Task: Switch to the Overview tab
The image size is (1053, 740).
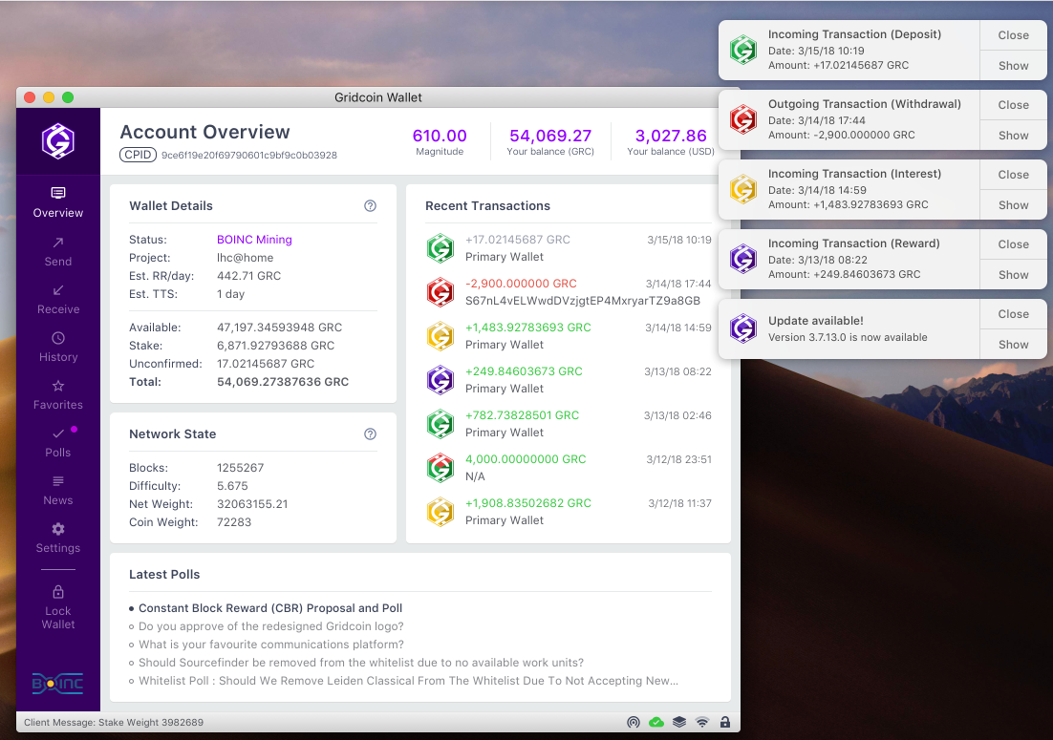Action: tap(58, 203)
